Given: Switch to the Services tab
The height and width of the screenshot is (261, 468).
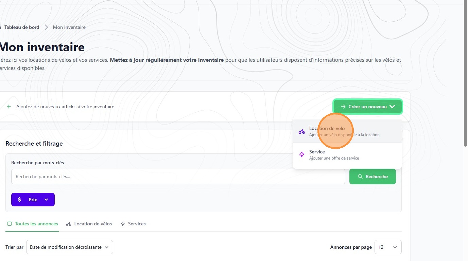Looking at the screenshot, I should [137, 224].
